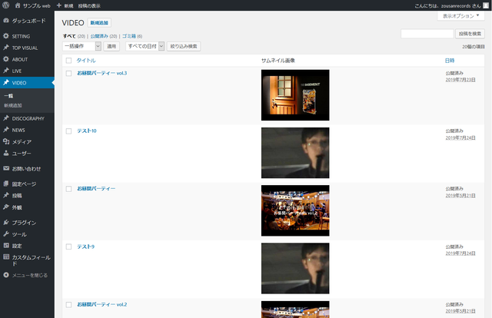Click the メニューを閉じる collapse arrow icon
This screenshot has width=492, height=318.
[x=6, y=275]
